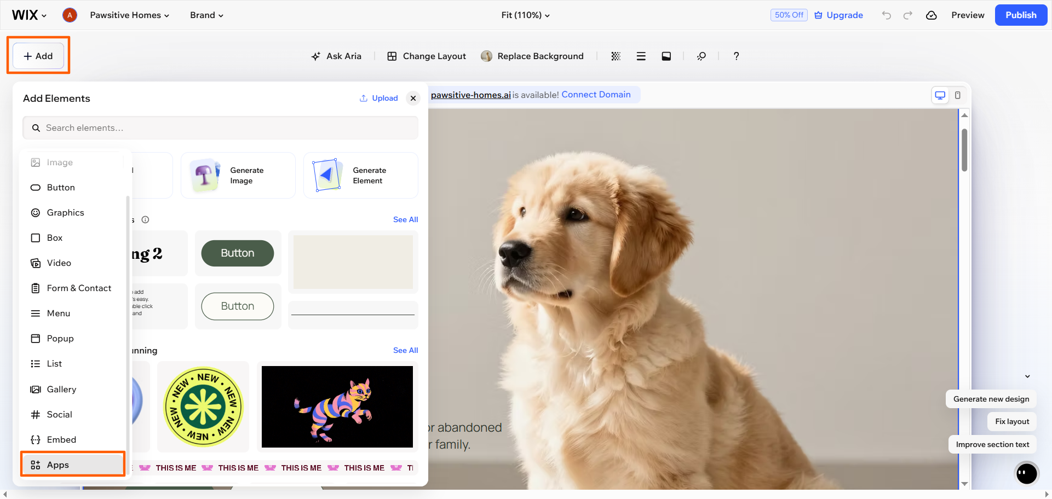Publish the site
The width and height of the screenshot is (1052, 499).
coord(1021,15)
